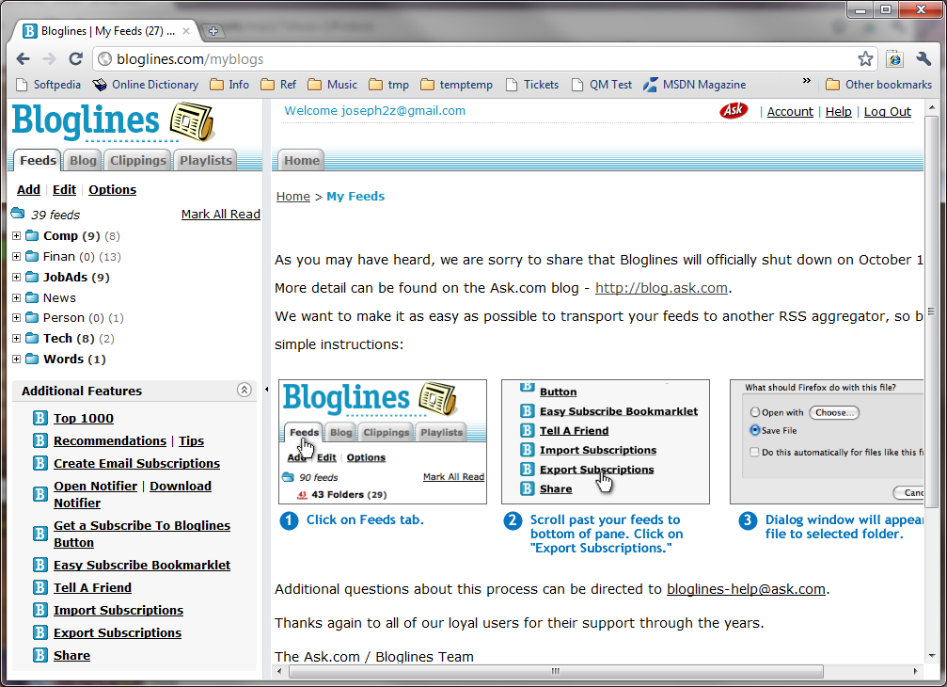Image resolution: width=947 pixels, height=687 pixels.
Task: Click Mark All Read
Action: tap(220, 214)
